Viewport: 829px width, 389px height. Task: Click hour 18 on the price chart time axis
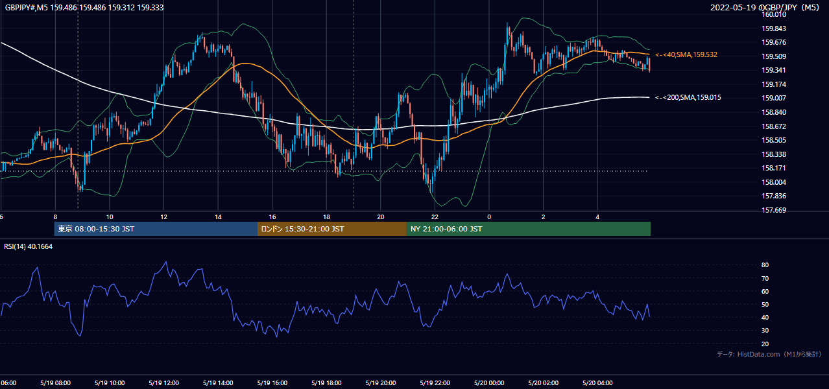[326, 217]
